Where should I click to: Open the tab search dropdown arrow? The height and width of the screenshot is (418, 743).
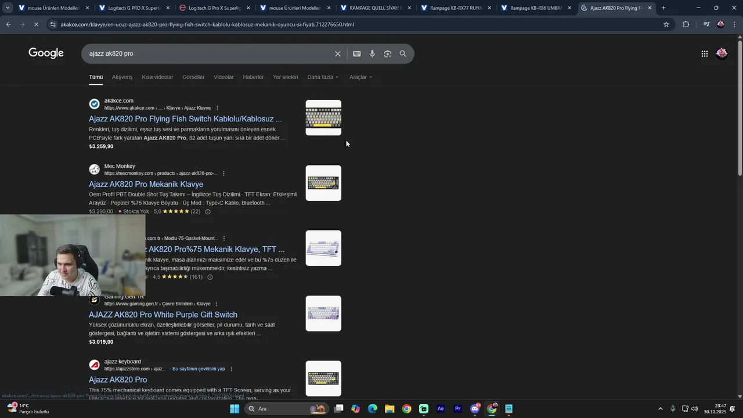point(8,8)
